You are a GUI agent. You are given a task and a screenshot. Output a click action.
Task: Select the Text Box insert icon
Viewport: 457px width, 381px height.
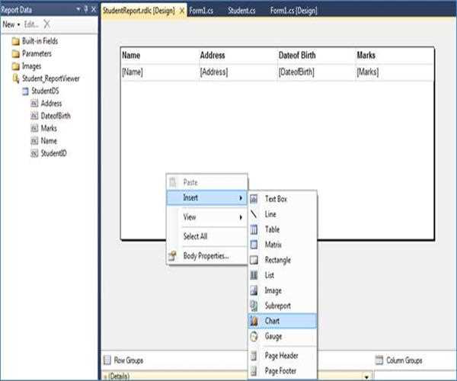tap(254, 199)
